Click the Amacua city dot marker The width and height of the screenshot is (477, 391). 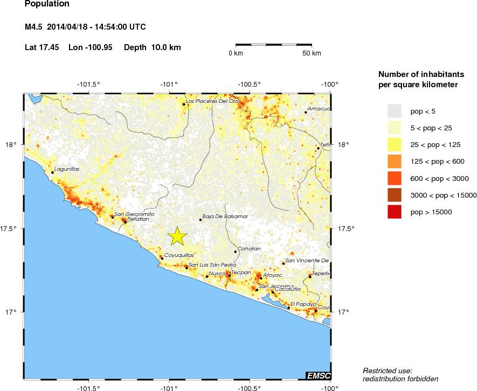pos(305,112)
